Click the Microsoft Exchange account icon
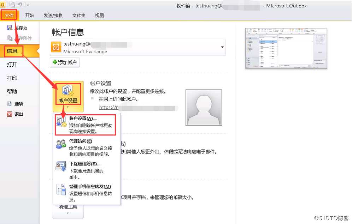 [56, 47]
